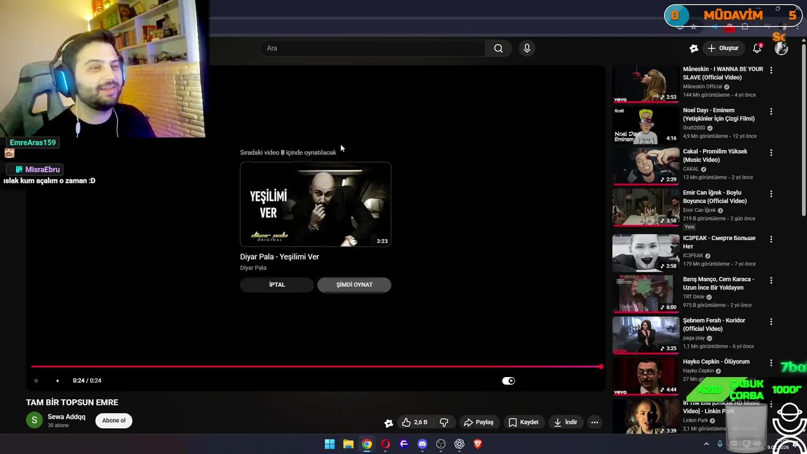
Task: Toggle the autoplay switch in the player
Action: click(x=509, y=381)
